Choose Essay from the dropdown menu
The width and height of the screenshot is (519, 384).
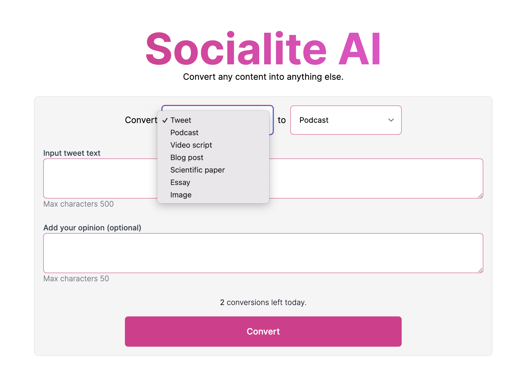(x=180, y=182)
